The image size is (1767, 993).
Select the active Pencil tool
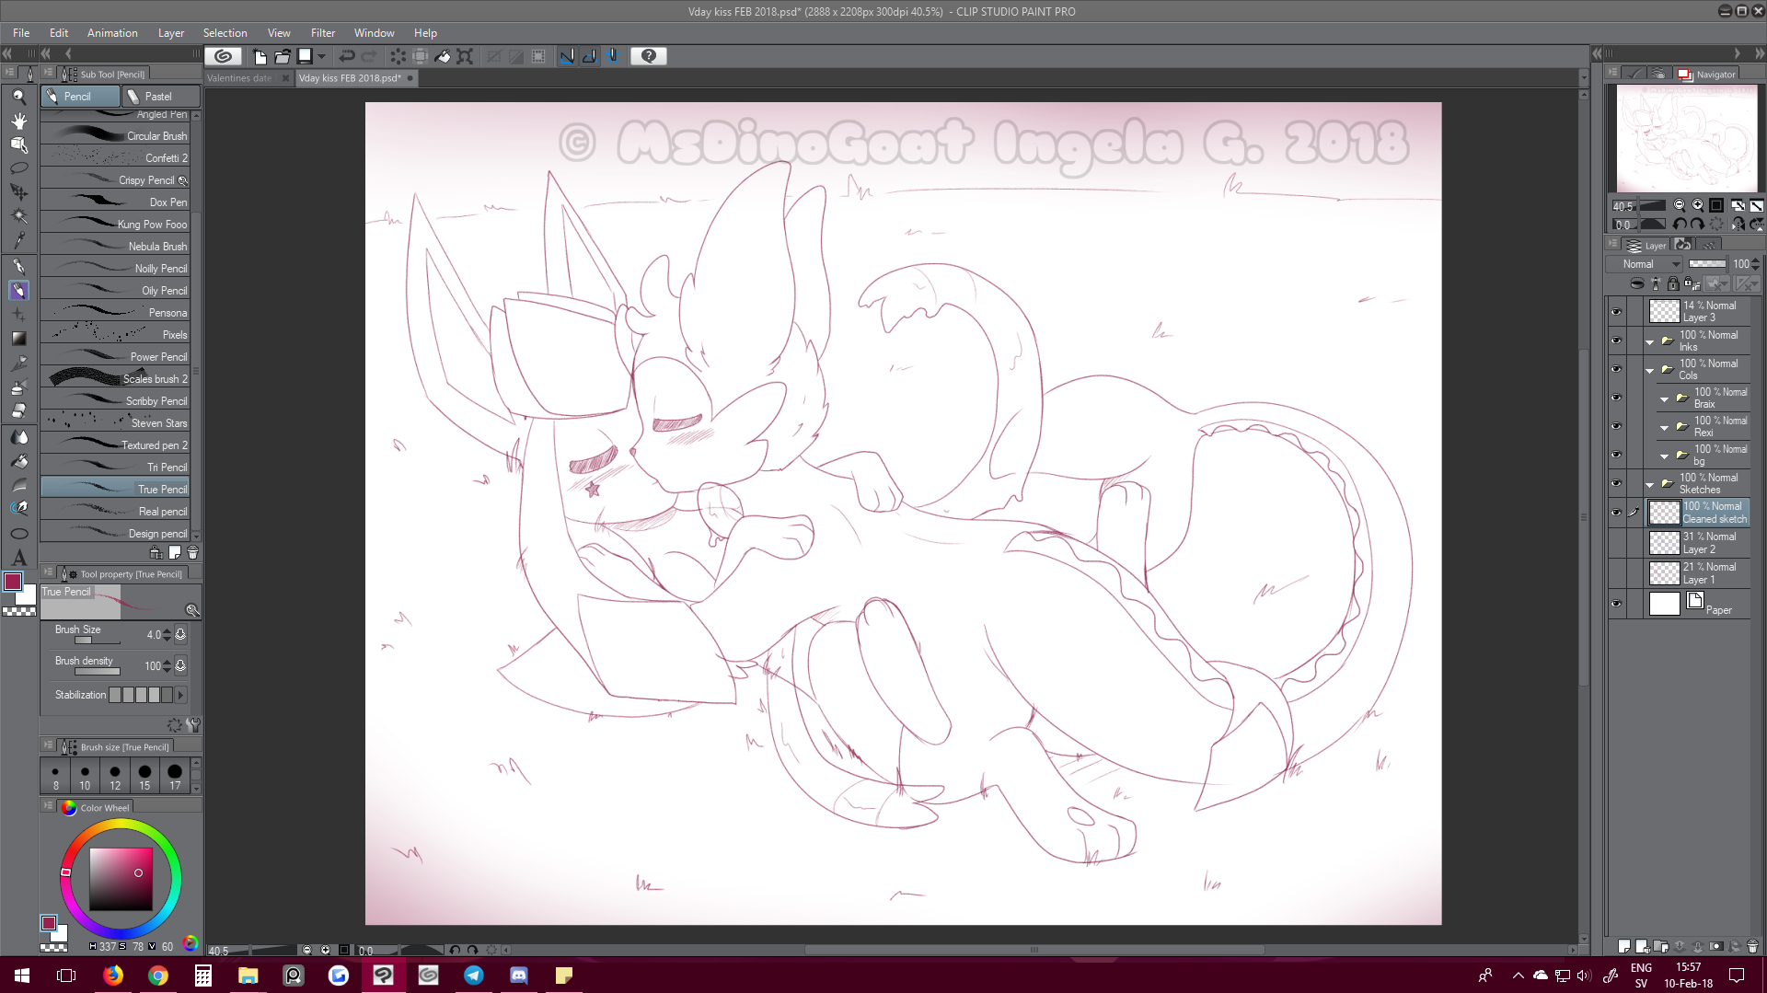pos(18,290)
